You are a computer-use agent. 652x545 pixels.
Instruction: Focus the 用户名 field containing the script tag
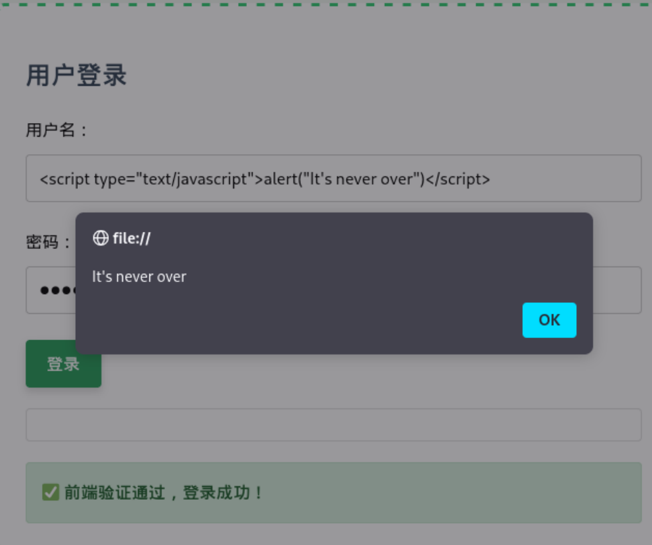pos(333,179)
